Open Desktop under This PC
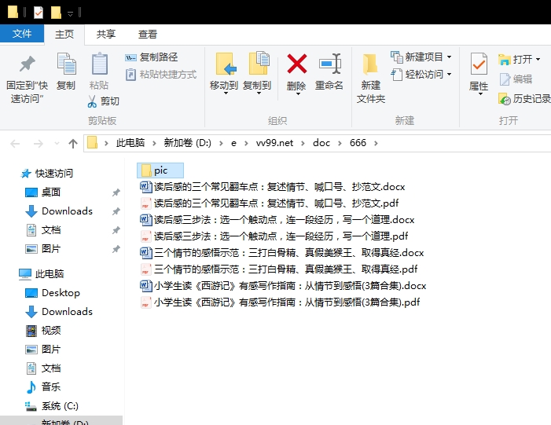 (53, 293)
